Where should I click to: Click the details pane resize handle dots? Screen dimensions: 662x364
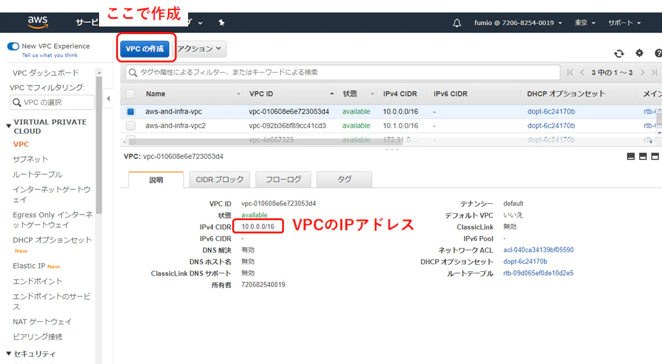(391, 150)
